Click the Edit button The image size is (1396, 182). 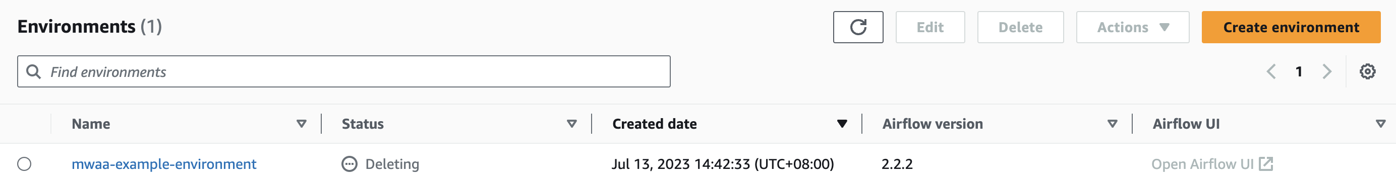click(930, 27)
